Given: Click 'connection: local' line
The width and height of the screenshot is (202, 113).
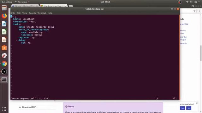Looking at the screenshot, I should (x=25, y=22).
